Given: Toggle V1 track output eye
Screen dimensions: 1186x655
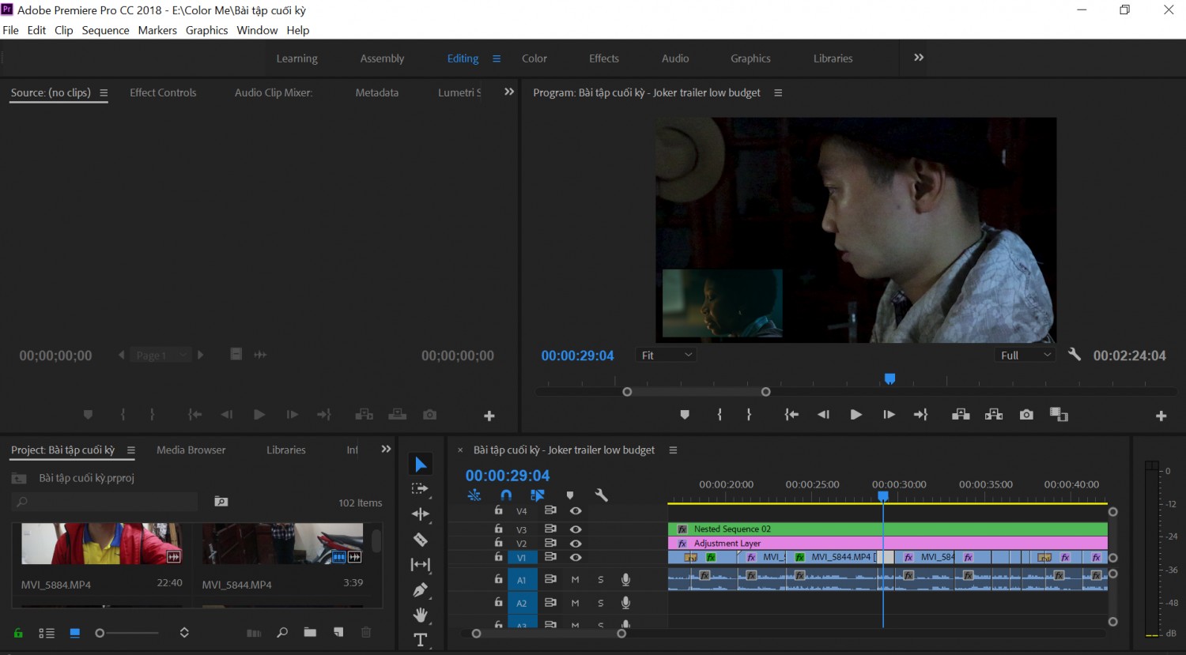Looking at the screenshot, I should click(576, 558).
